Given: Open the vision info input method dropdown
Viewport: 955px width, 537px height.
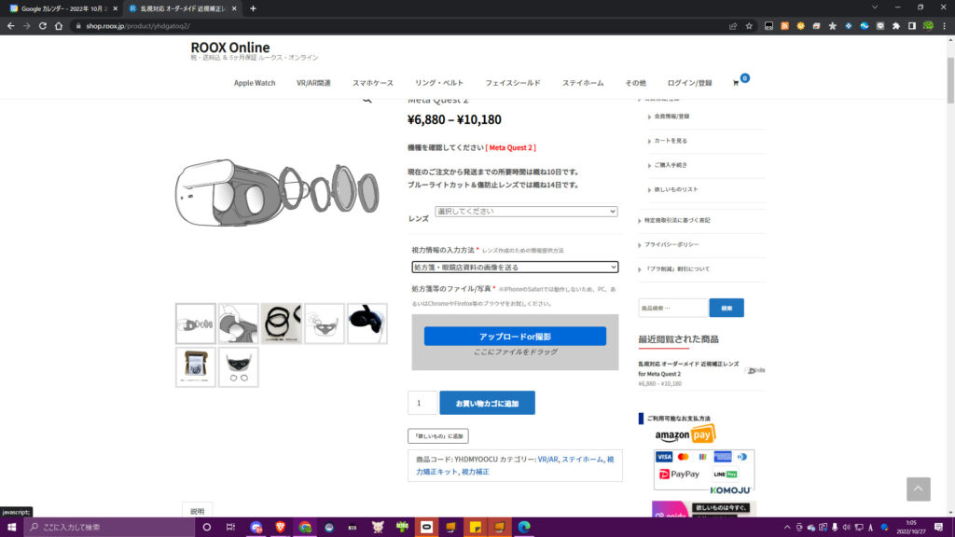Looking at the screenshot, I should [x=515, y=268].
